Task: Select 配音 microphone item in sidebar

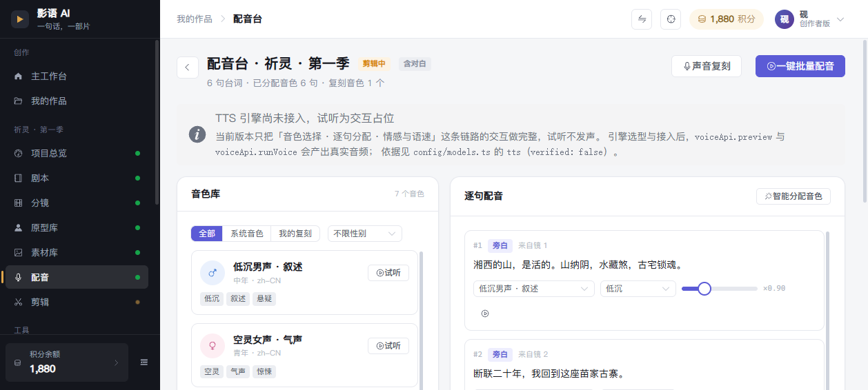Action: click(77, 277)
